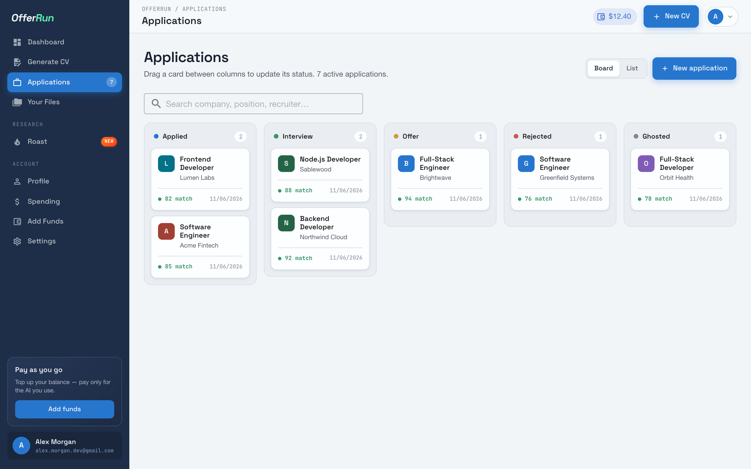
Task: Select the Interview column header
Action: [x=320, y=137]
